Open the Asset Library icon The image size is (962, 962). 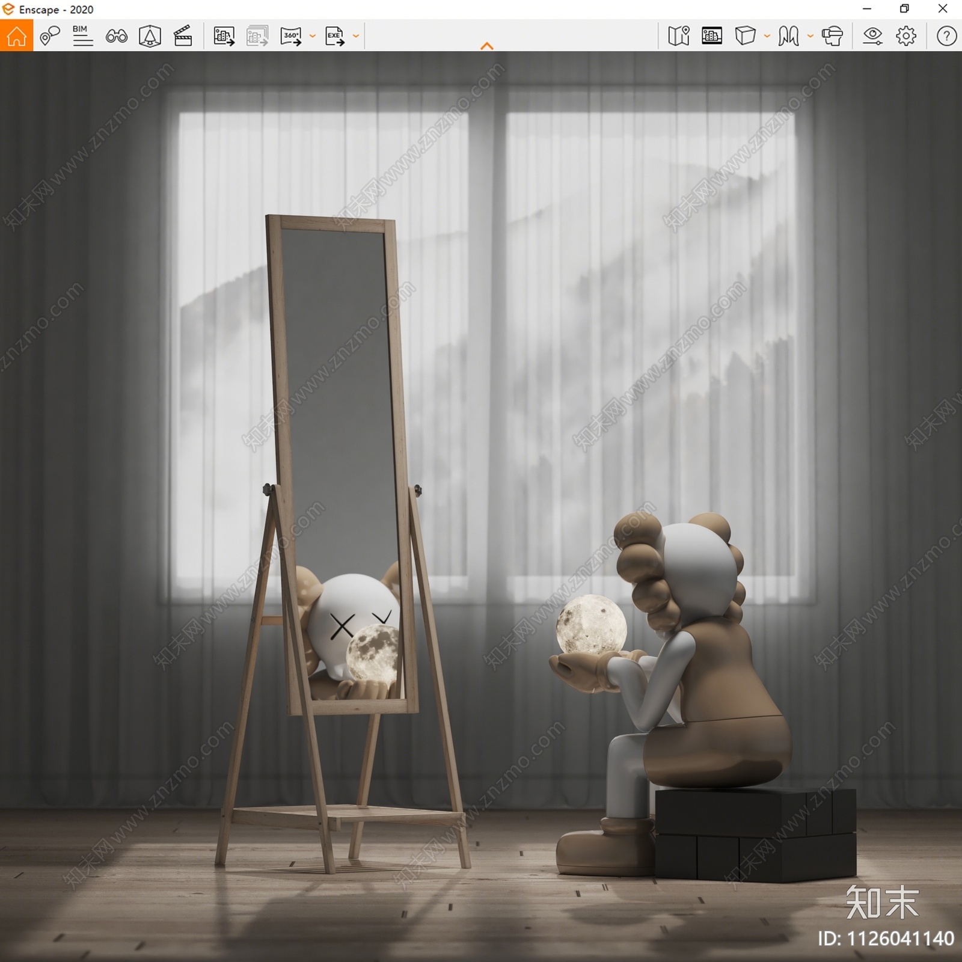(x=150, y=36)
